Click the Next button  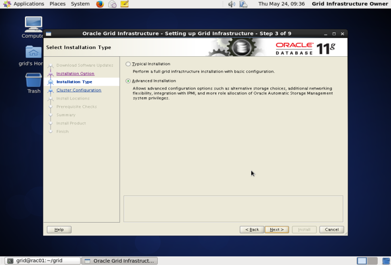pyautogui.click(x=277, y=230)
